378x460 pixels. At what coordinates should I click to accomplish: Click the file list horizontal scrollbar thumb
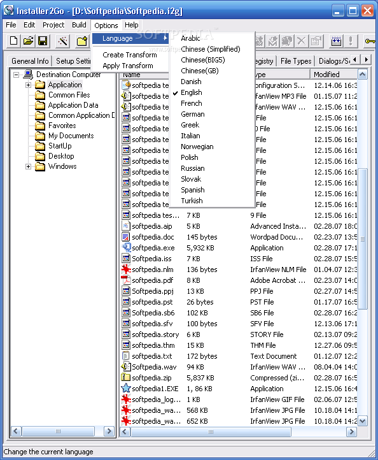[x=211, y=432]
